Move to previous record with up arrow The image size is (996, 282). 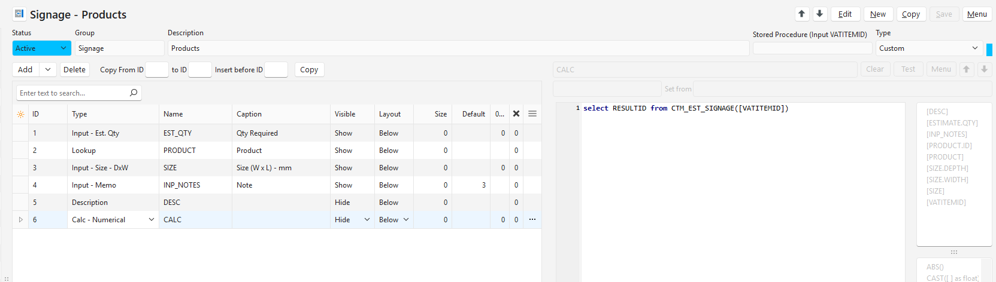click(x=802, y=14)
